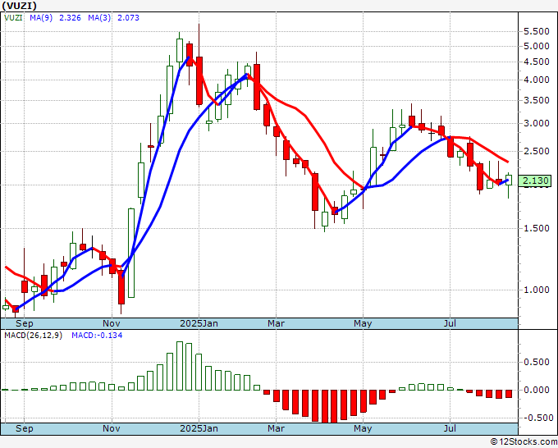This screenshot has height=448, width=558.
Task: Click 2025Jan on the MACD time axis
Action: (199, 428)
